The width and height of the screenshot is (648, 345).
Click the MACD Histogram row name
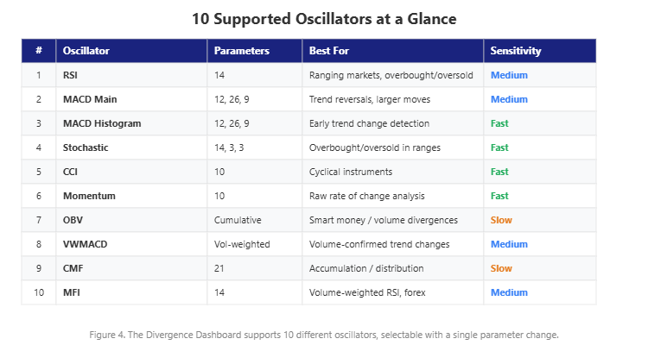pyautogui.click(x=102, y=123)
